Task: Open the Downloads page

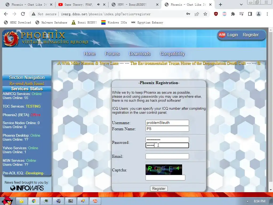Action: (x=140, y=54)
